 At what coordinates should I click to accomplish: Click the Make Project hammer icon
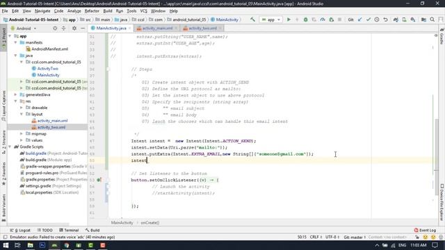pos(252,19)
